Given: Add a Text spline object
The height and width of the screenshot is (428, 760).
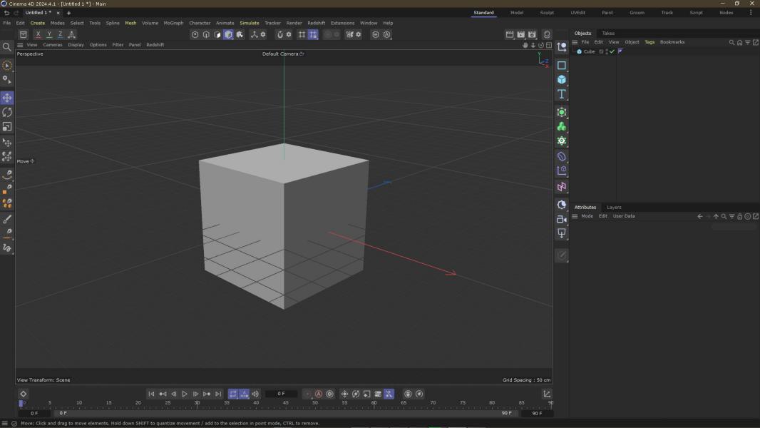Looking at the screenshot, I should click(x=561, y=94).
